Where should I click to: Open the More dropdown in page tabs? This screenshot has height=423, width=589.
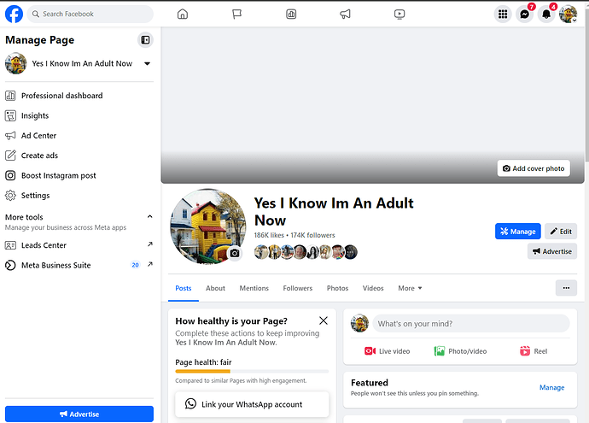coord(410,288)
